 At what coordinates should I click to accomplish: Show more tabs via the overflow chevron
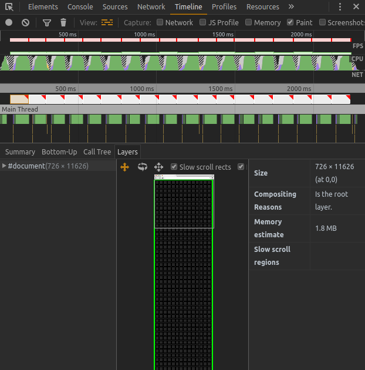click(291, 7)
